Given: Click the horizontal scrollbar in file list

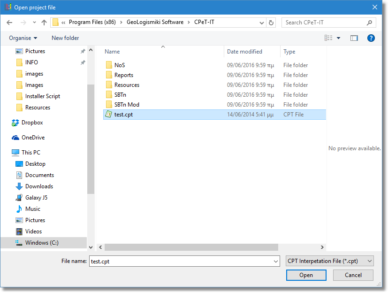Looking at the screenshot, I should point(191,247).
